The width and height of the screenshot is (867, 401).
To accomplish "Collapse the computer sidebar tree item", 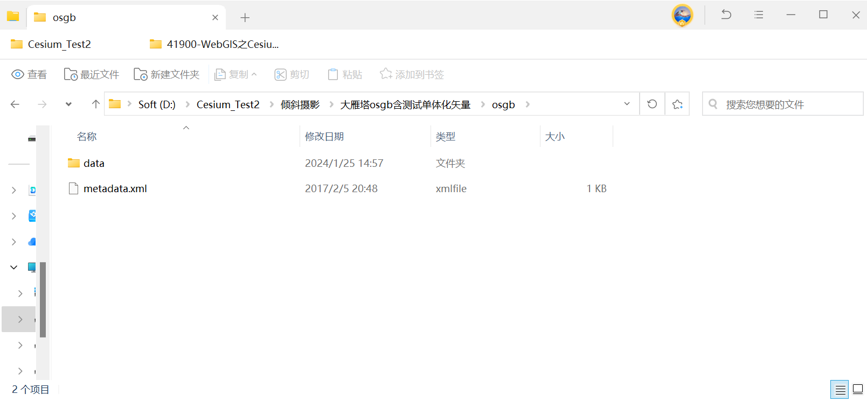I will pyautogui.click(x=14, y=268).
